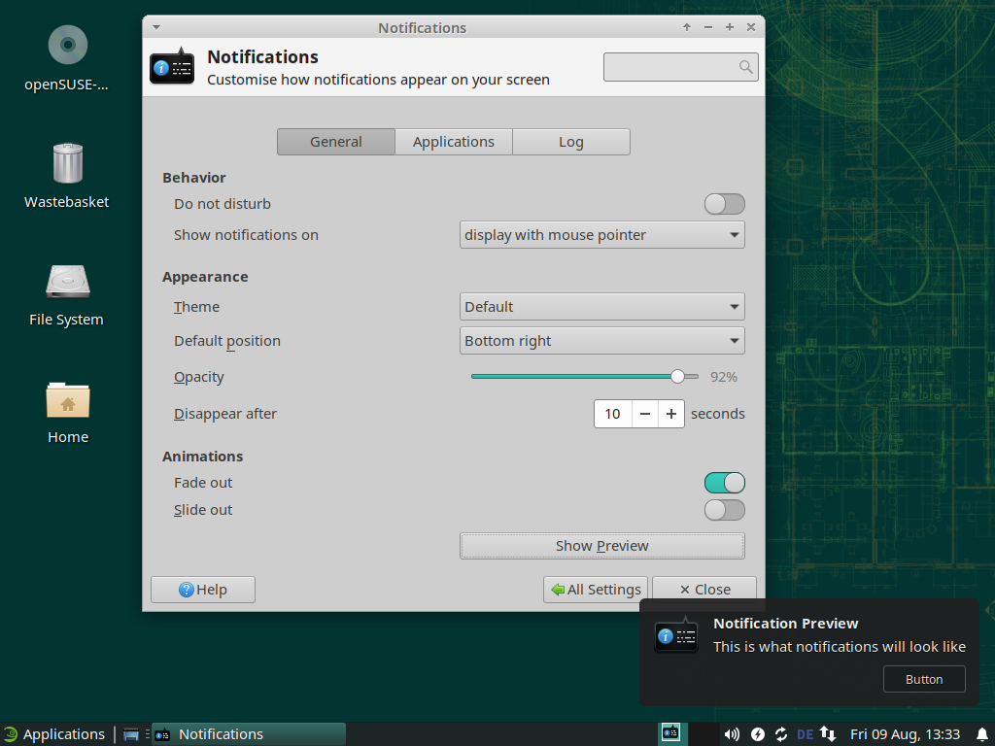Click the Opacity slider handle
This screenshot has width=995, height=746.
tap(677, 377)
